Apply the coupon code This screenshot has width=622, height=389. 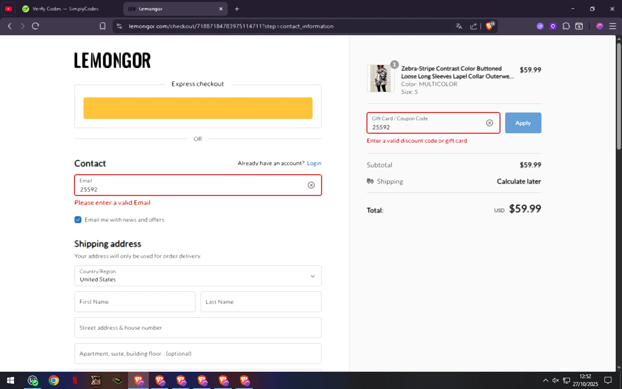point(523,123)
